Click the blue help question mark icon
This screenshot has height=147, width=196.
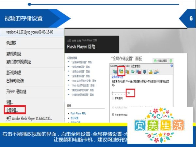pyautogui.click(x=171, y=66)
